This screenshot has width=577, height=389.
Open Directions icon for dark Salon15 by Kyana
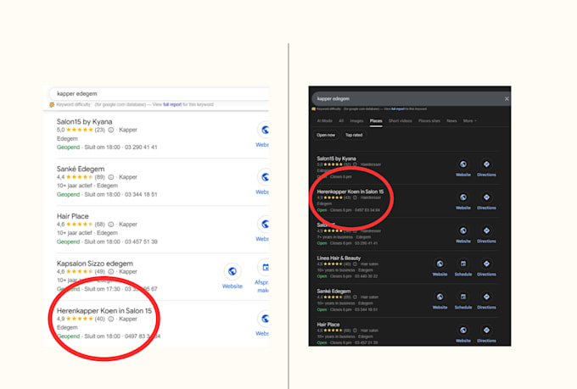486,164
